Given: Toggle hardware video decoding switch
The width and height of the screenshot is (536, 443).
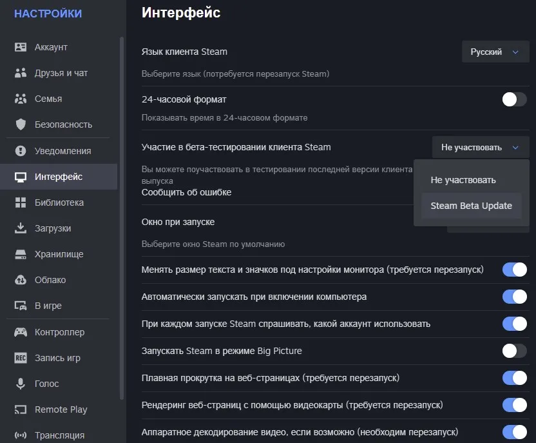Looking at the screenshot, I should [515, 432].
